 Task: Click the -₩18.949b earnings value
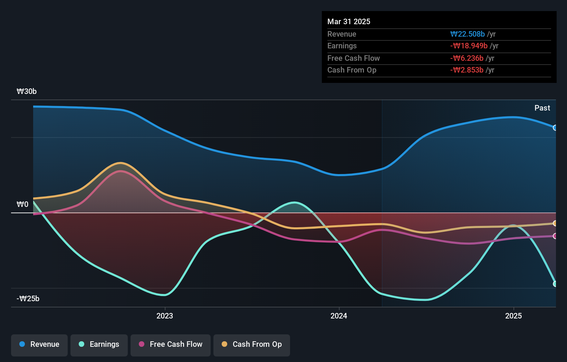coord(469,46)
